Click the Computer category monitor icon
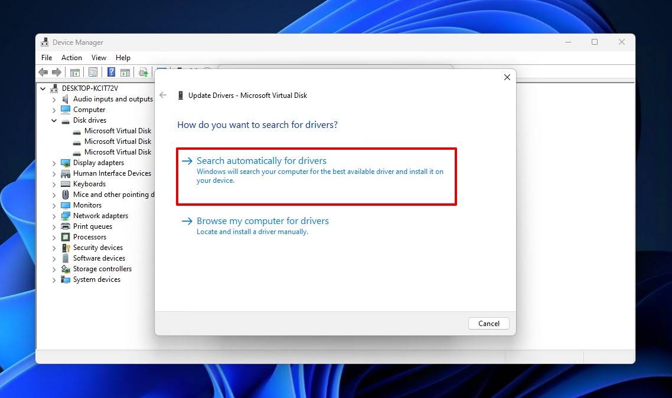The width and height of the screenshot is (672, 398). 66,110
